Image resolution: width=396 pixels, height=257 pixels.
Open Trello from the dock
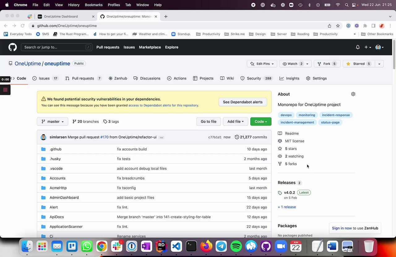point(72,246)
